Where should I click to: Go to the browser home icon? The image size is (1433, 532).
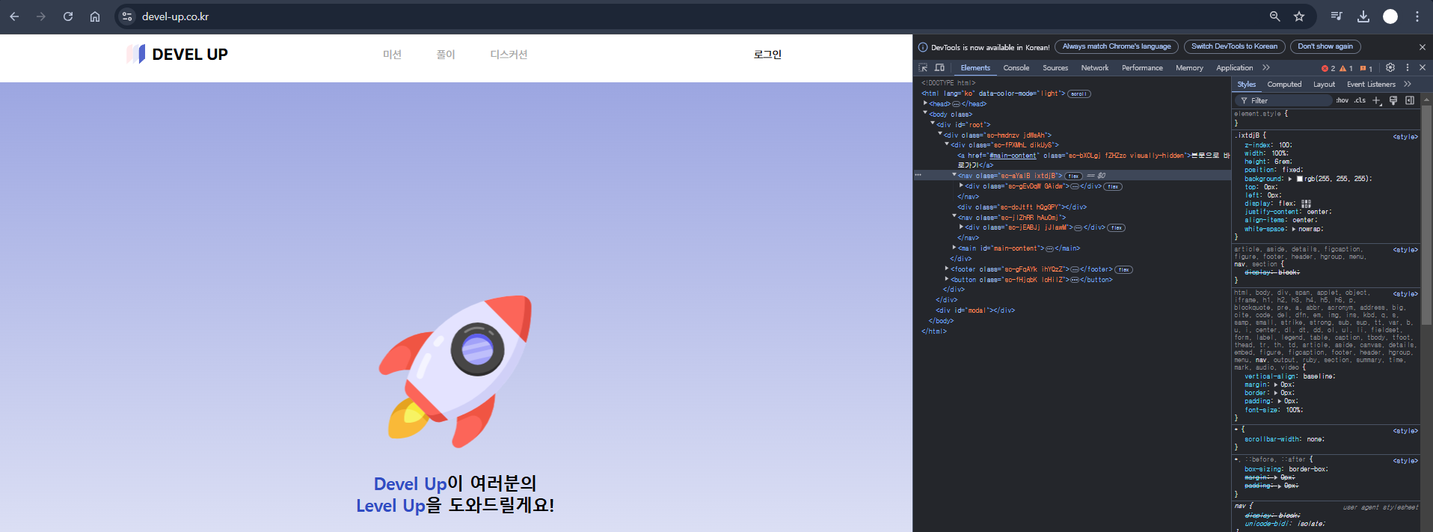coord(95,16)
